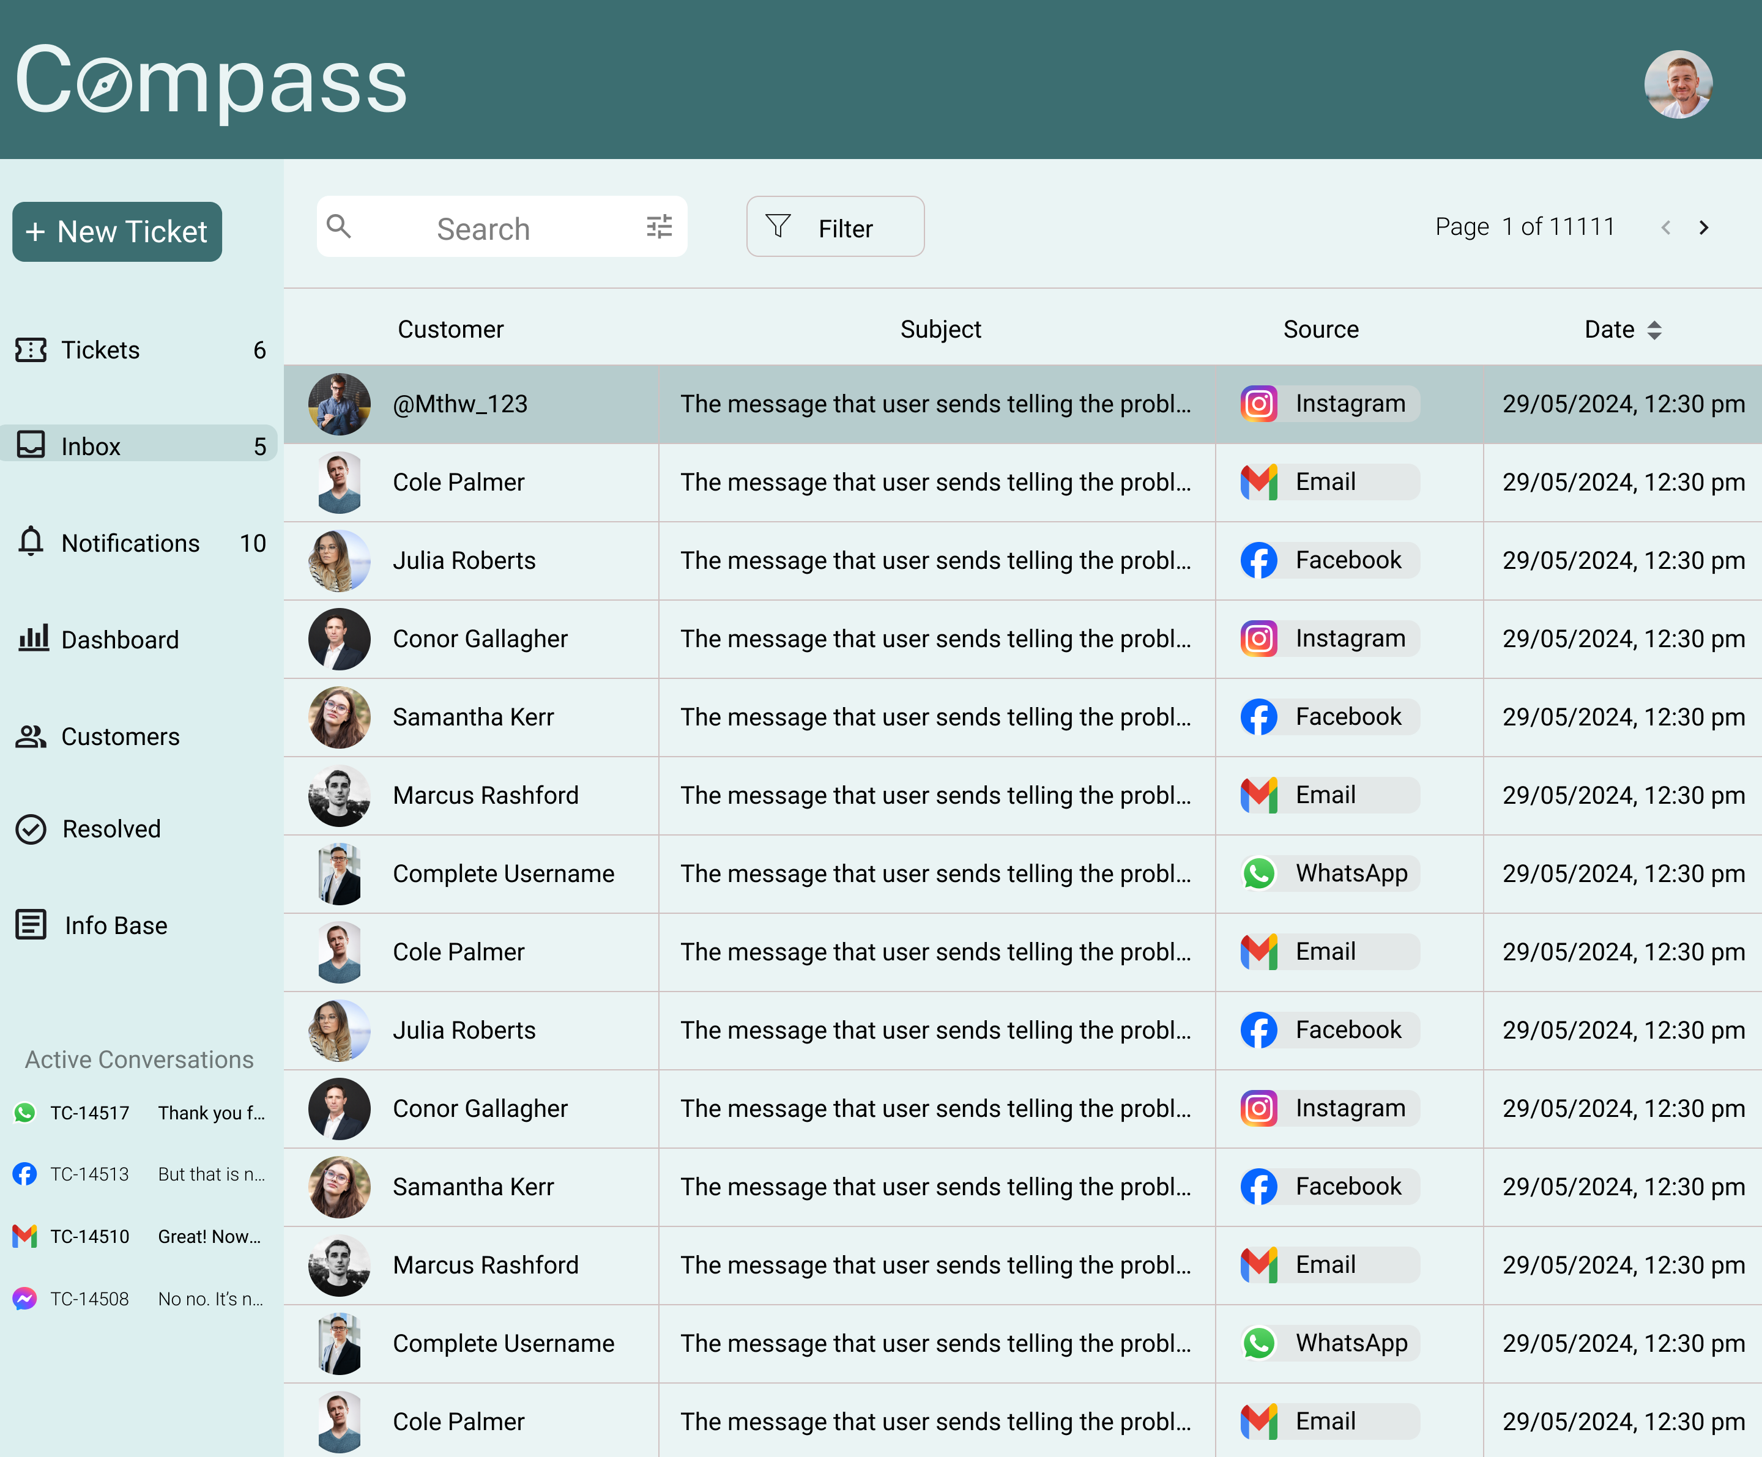View the Resolved tickets section

(111, 829)
